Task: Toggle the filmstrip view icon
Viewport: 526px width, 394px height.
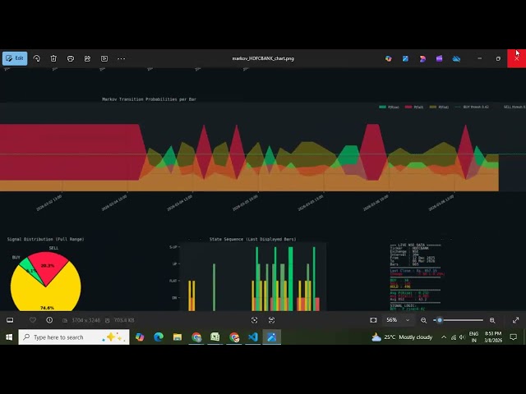Action: coord(10,320)
